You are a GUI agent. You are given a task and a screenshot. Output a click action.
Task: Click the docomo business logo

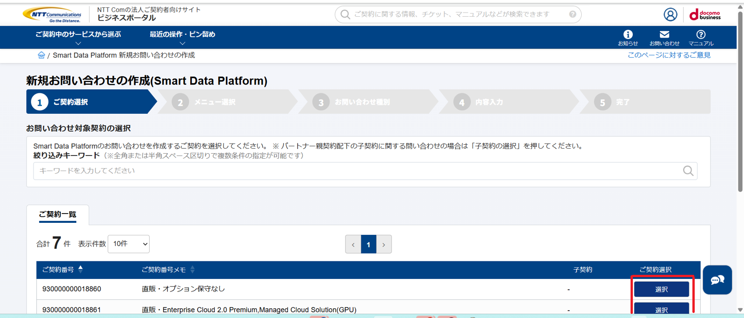(705, 15)
